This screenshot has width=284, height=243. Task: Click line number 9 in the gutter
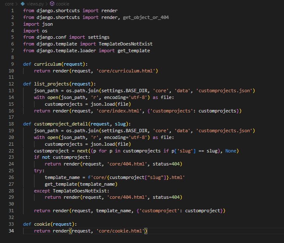pos(13,64)
